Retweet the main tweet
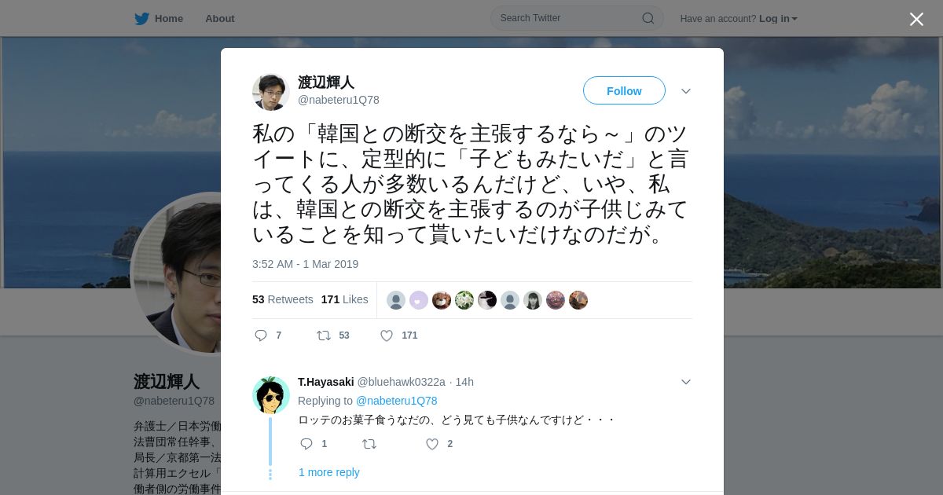943x495 pixels. tap(323, 335)
